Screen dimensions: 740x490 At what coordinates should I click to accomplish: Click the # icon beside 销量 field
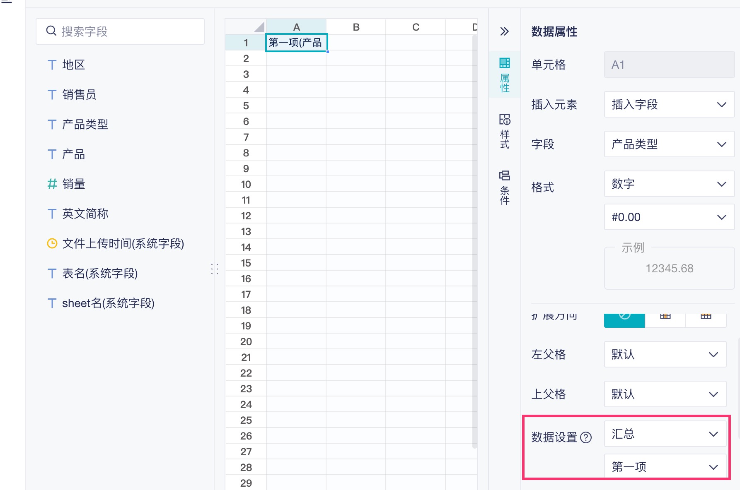coord(52,184)
